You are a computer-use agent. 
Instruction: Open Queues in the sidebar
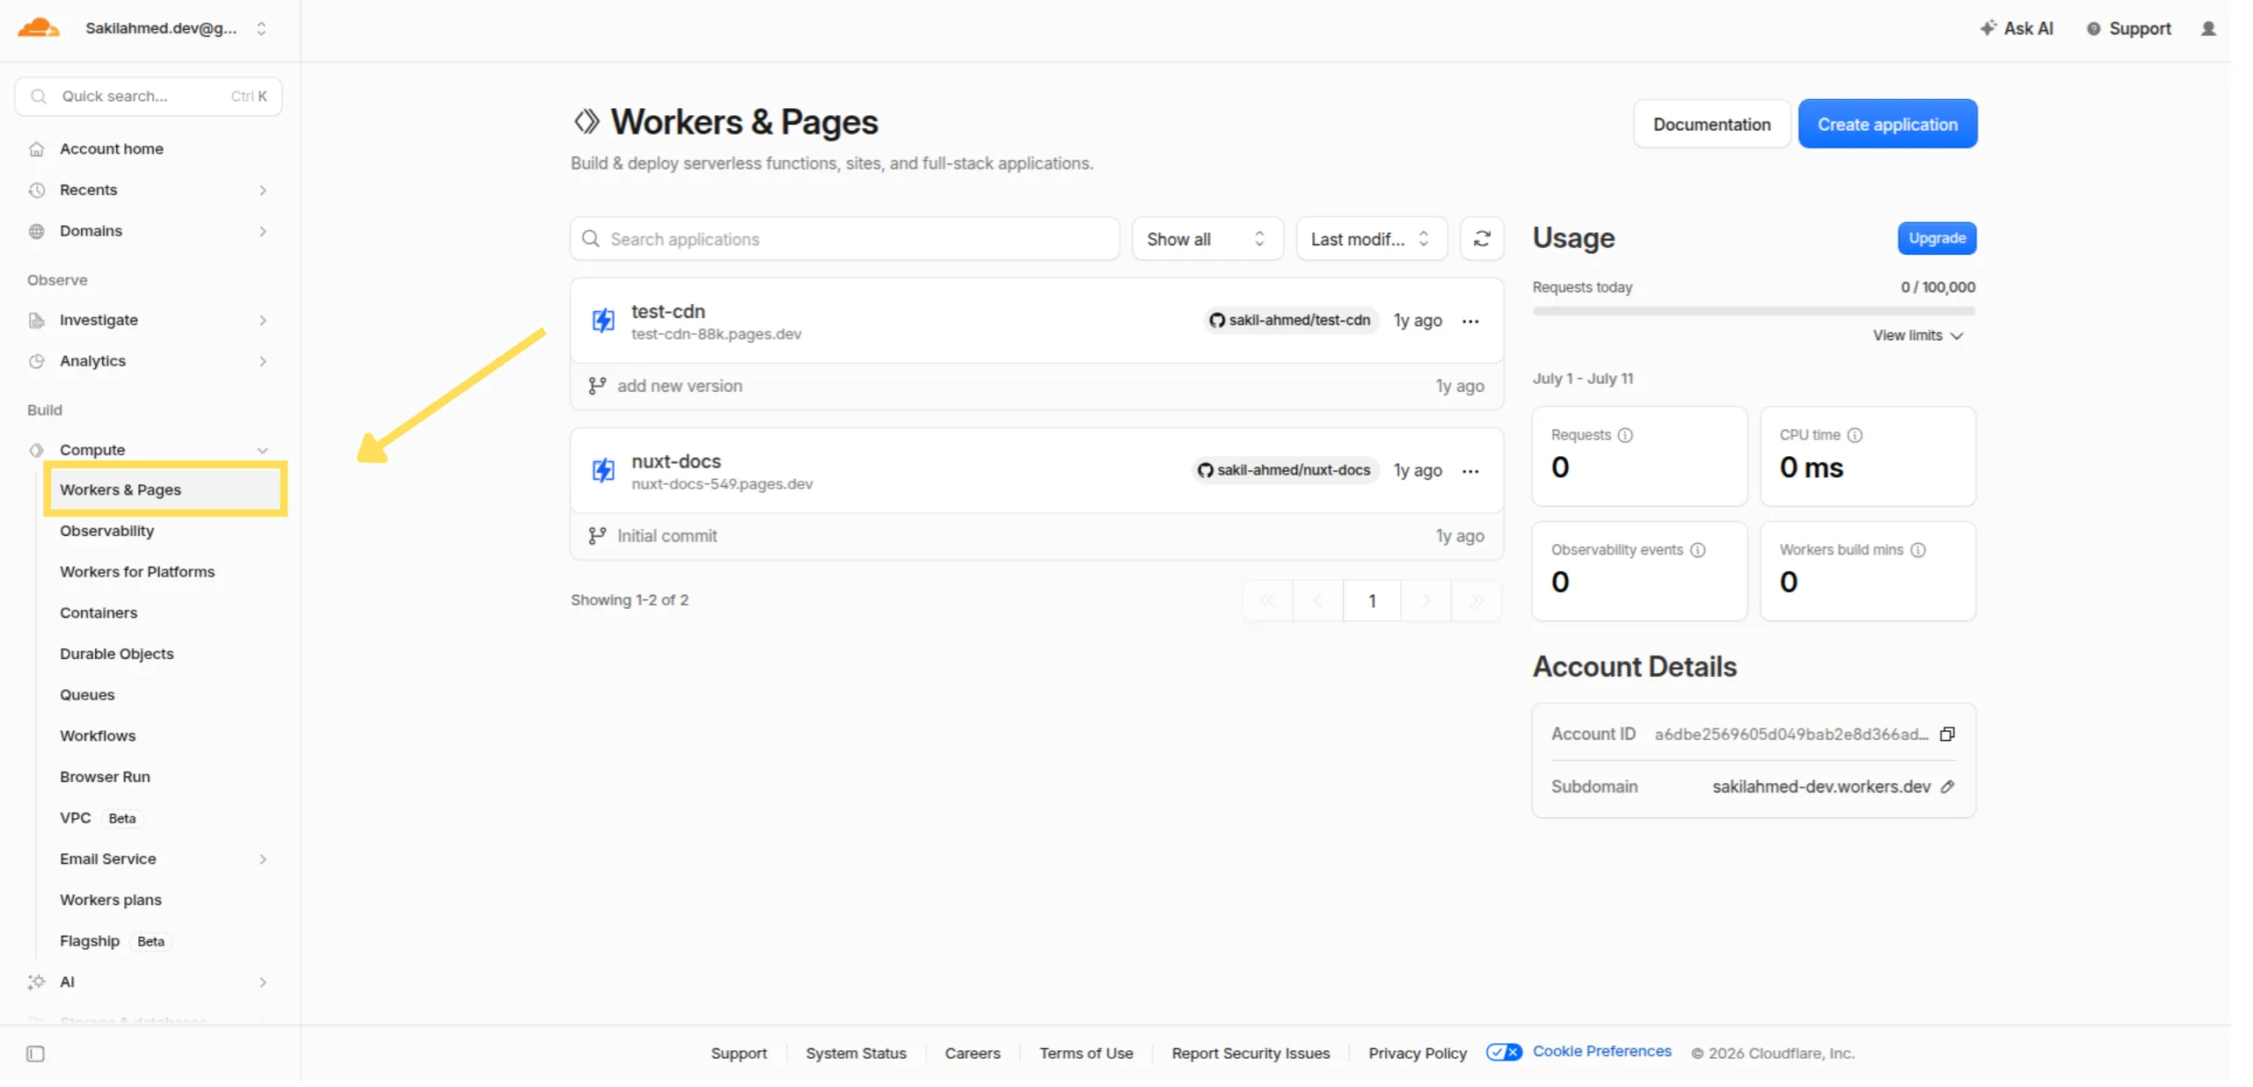tap(87, 696)
